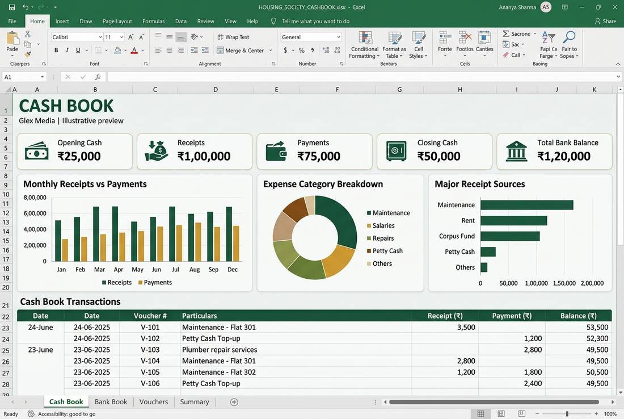Toggle Wrap Text on the cell

point(233,37)
